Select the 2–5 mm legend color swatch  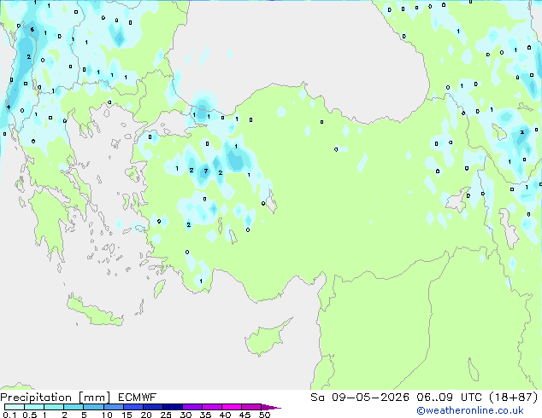coord(74,407)
